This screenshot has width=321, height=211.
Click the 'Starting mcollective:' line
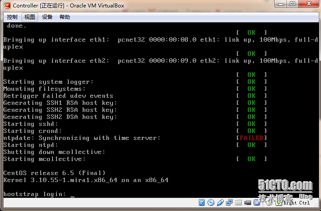point(44,159)
